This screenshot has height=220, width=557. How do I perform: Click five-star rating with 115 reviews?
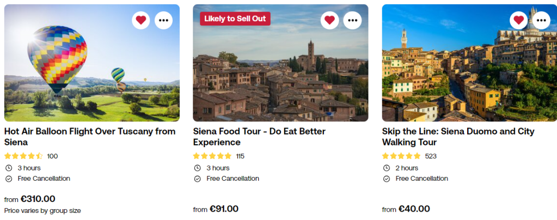point(212,156)
